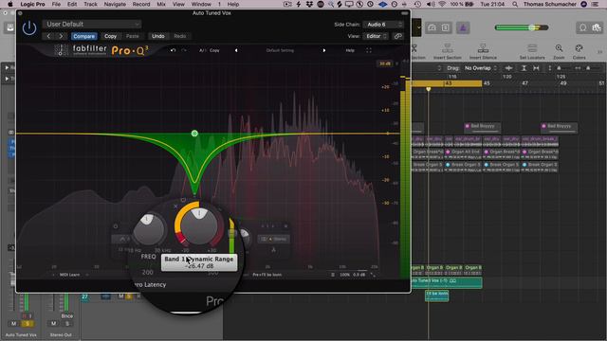This screenshot has width=607, height=341.
Task: Click the yellow cycle range in ruler
Action: pyautogui.click(x=447, y=83)
